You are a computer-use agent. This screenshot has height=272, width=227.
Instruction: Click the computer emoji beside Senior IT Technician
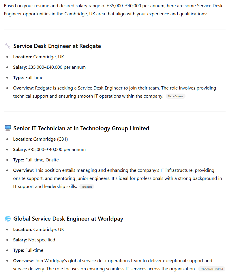tap(7, 128)
